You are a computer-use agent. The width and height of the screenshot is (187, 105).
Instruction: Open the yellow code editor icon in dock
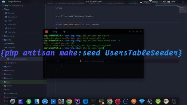coord(101,101)
